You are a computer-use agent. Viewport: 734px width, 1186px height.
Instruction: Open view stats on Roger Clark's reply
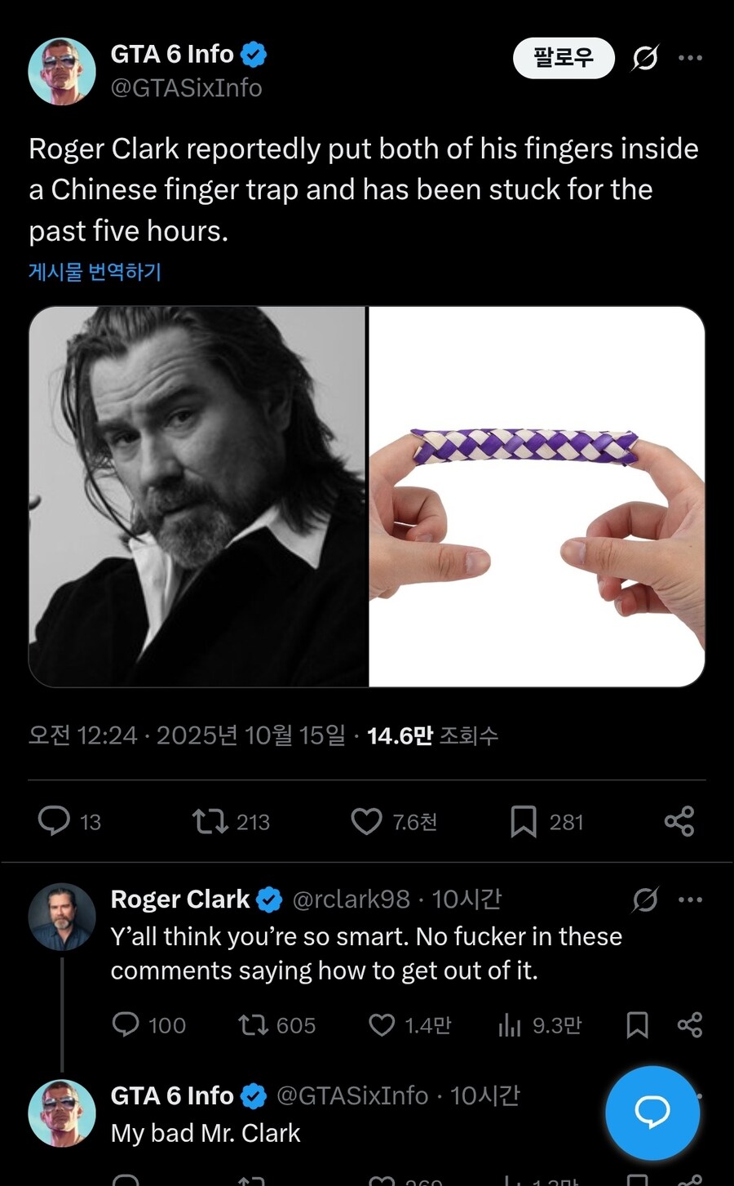click(510, 1024)
